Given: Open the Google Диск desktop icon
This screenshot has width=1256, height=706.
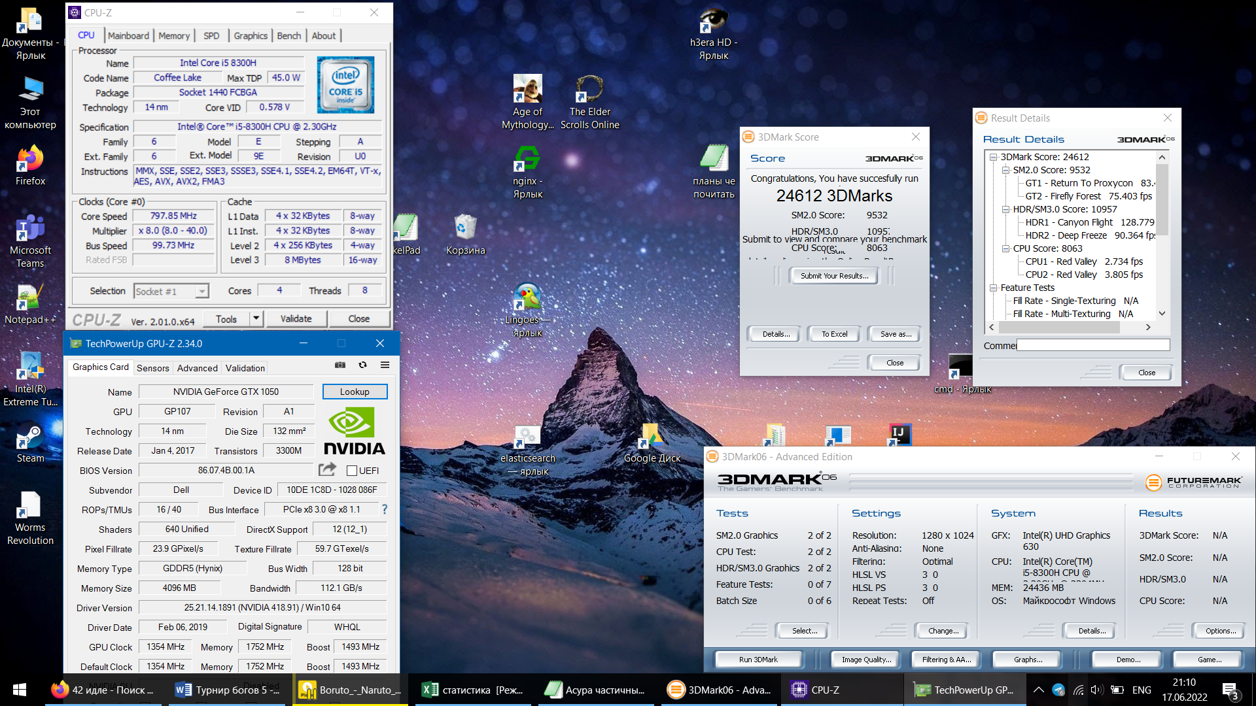Looking at the screenshot, I should pyautogui.click(x=652, y=443).
